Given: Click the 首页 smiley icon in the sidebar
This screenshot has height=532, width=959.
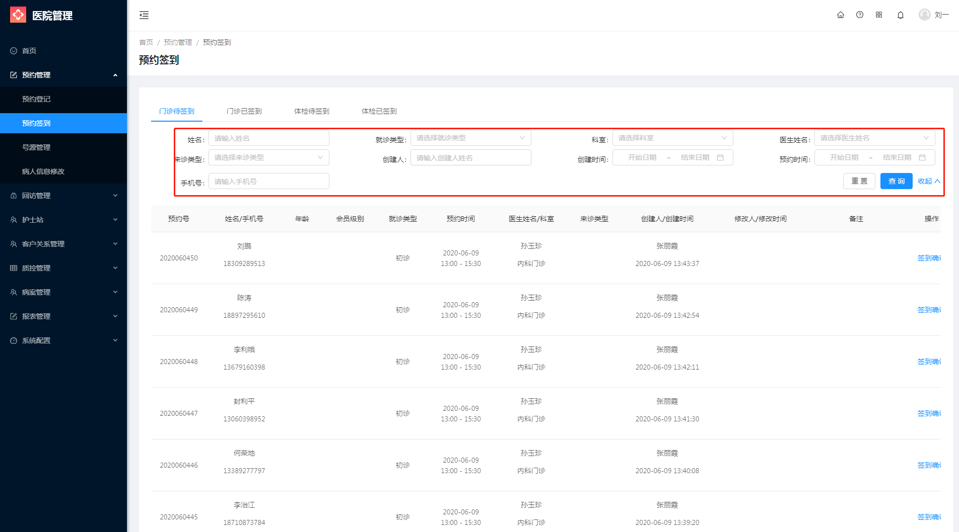Looking at the screenshot, I should click(14, 51).
